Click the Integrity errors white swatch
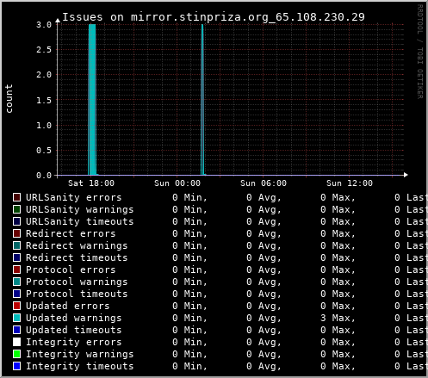The width and height of the screenshot is (428, 378). pyautogui.click(x=16, y=342)
